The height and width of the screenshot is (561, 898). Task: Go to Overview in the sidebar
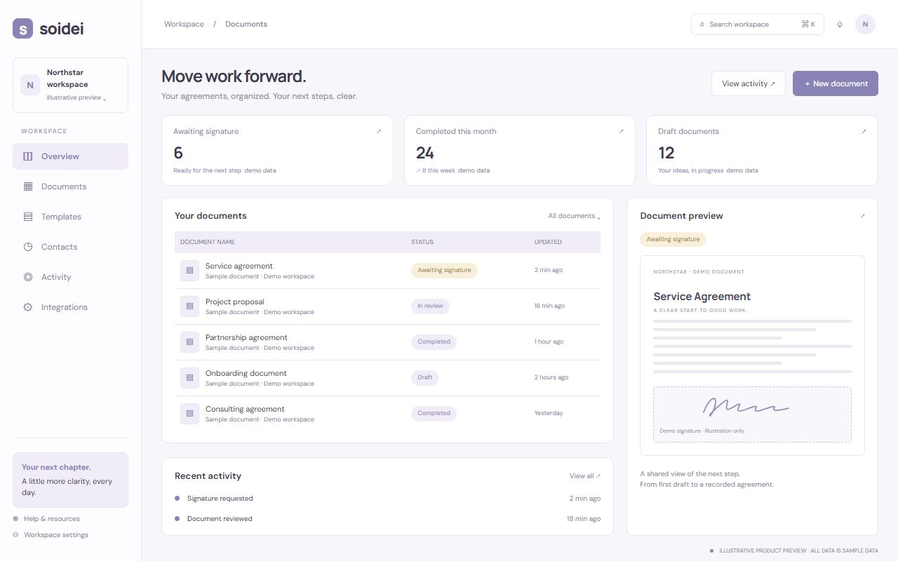point(70,156)
